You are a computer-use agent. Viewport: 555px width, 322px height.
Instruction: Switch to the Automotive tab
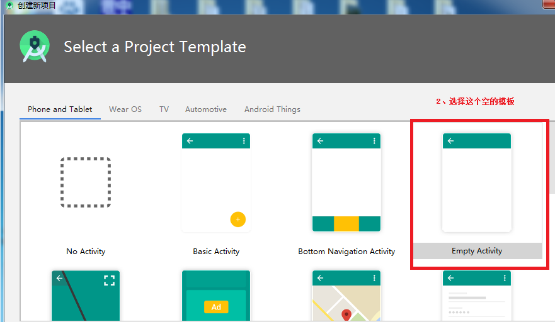pyautogui.click(x=205, y=109)
